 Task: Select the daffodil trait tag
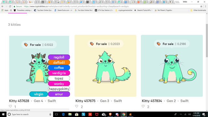point(59,62)
